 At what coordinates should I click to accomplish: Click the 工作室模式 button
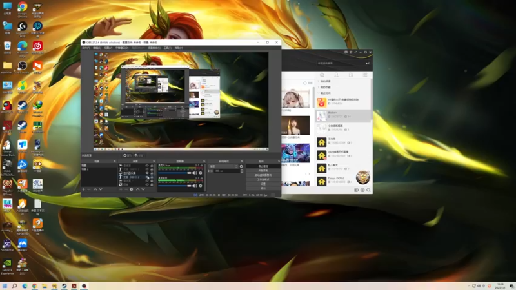point(263,180)
